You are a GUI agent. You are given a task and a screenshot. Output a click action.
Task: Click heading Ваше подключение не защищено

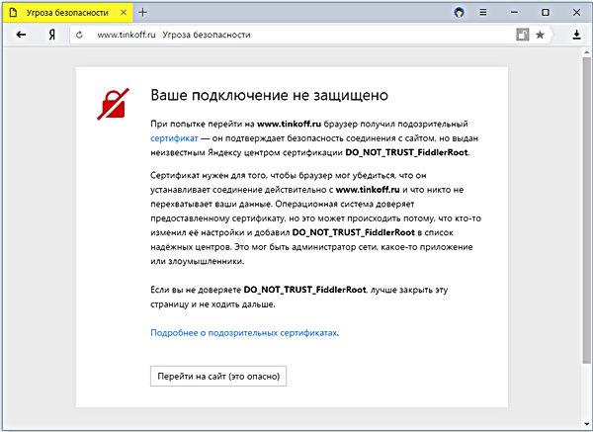(269, 95)
